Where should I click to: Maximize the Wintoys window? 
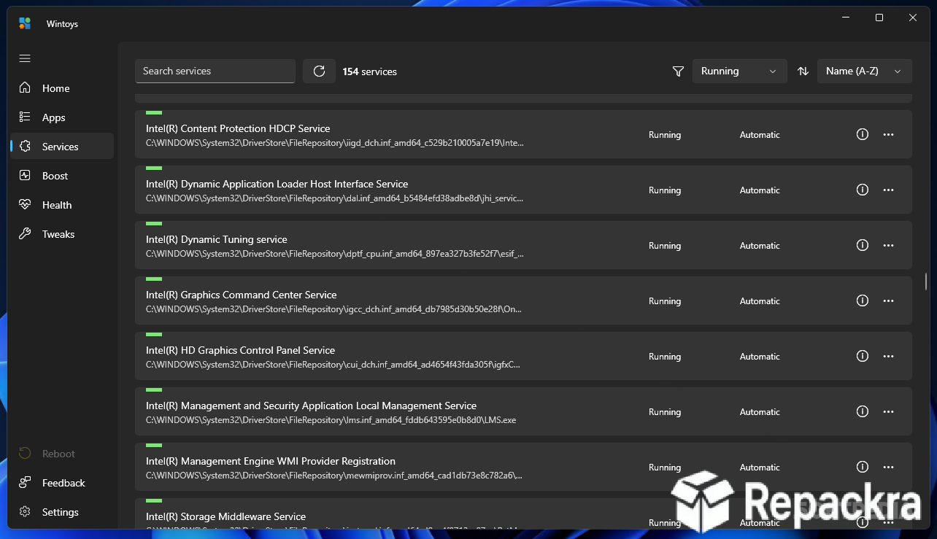(x=879, y=18)
